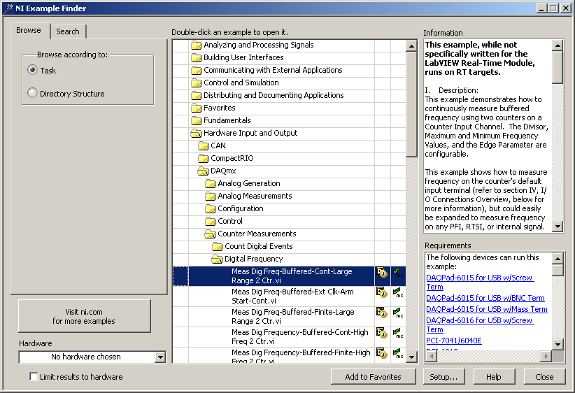The image size is (575, 393).
Task: Click the folder icon beside Control
Action: (210, 221)
